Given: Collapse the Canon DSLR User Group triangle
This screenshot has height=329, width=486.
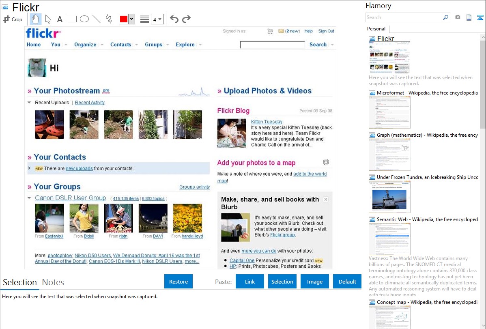Looking at the screenshot, I should 29,198.
